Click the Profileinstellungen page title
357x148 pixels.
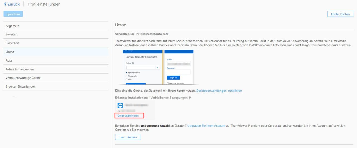[44, 4]
